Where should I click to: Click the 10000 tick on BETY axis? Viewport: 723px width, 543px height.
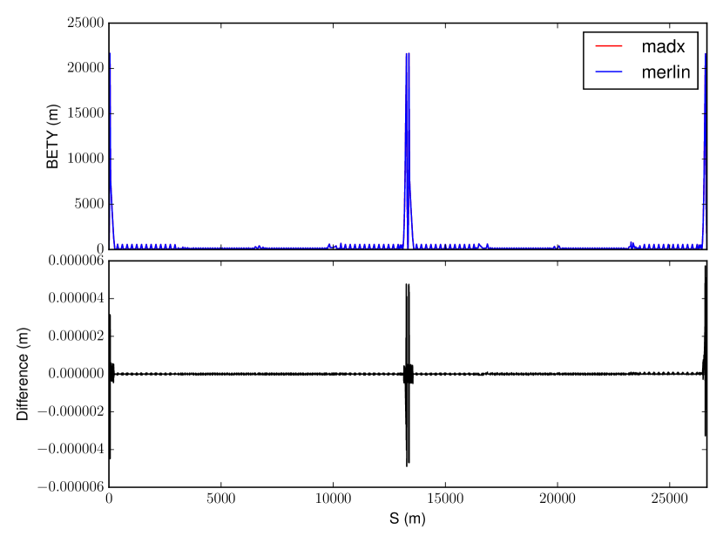coord(85,159)
